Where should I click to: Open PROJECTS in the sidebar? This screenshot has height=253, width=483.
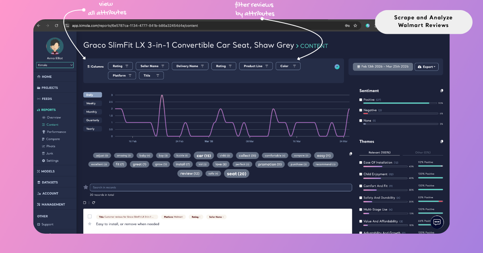47,87
